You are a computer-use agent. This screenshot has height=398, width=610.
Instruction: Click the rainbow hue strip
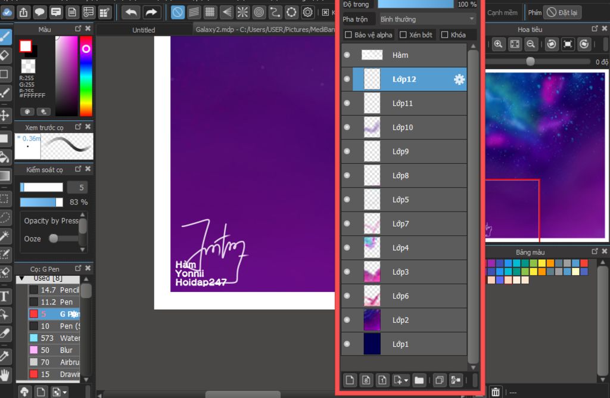point(86,76)
